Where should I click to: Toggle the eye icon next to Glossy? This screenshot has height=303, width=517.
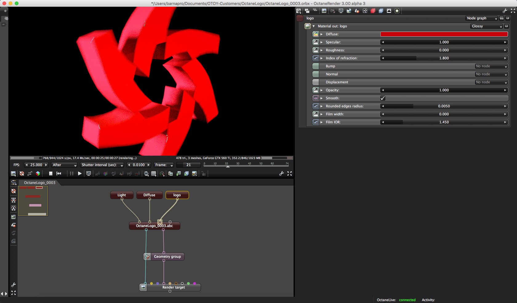click(507, 26)
